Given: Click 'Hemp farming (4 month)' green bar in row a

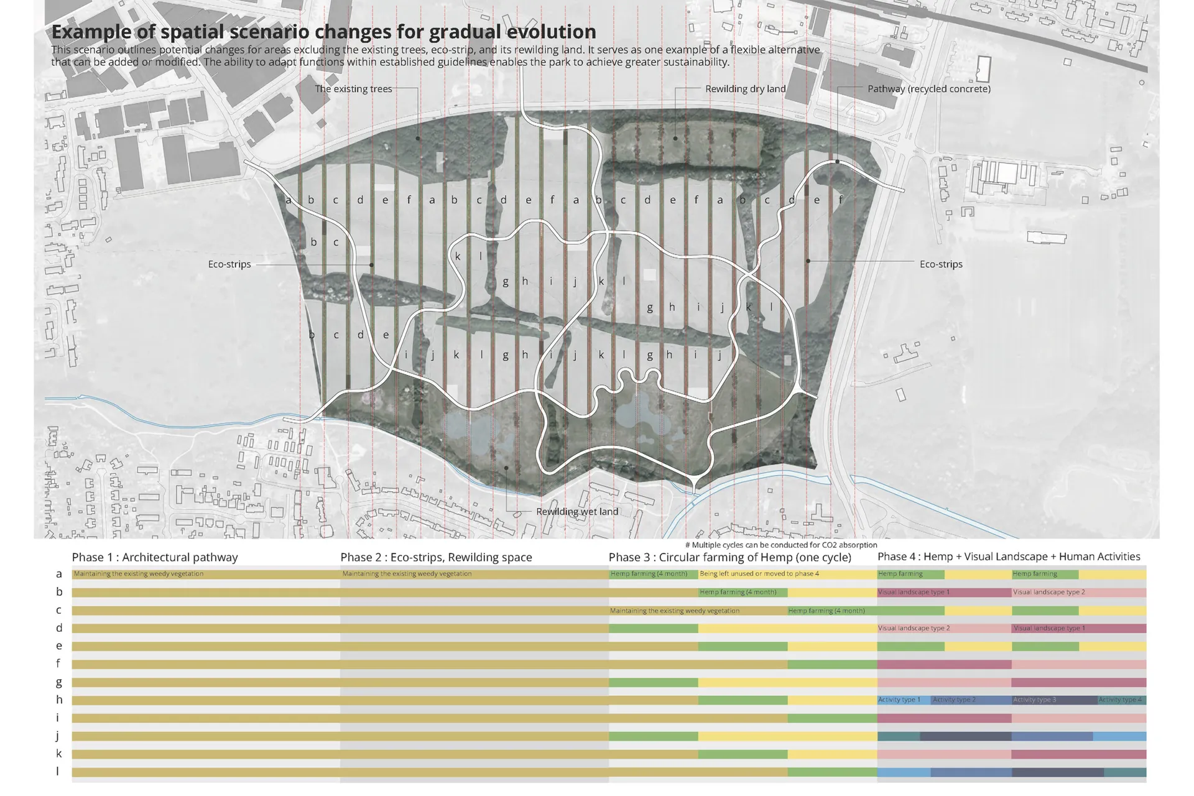Looking at the screenshot, I should click(652, 574).
